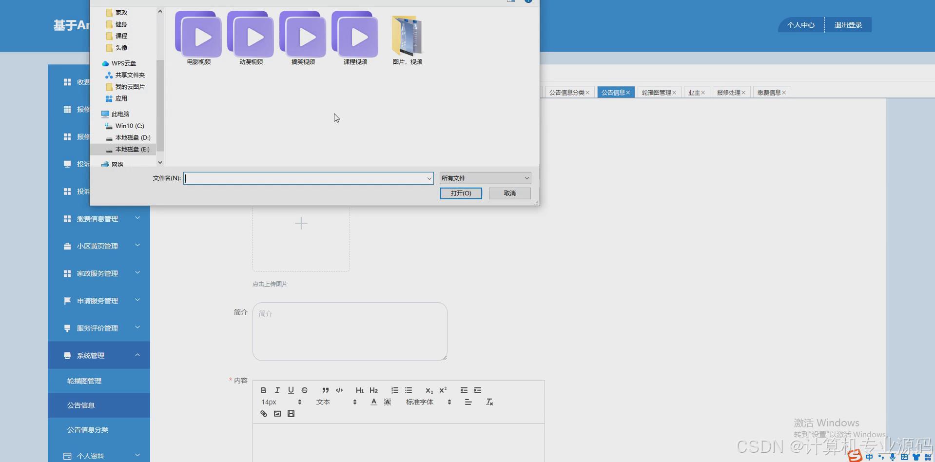This screenshot has height=462, width=935.
Task: Open 公告信息 in the sidebar
Action: 99,405
